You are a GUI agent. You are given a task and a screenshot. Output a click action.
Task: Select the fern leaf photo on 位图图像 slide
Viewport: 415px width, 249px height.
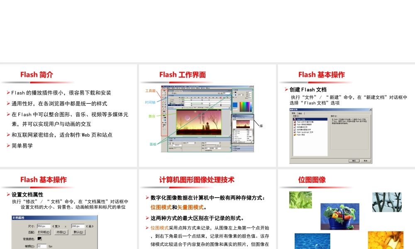click(300, 200)
